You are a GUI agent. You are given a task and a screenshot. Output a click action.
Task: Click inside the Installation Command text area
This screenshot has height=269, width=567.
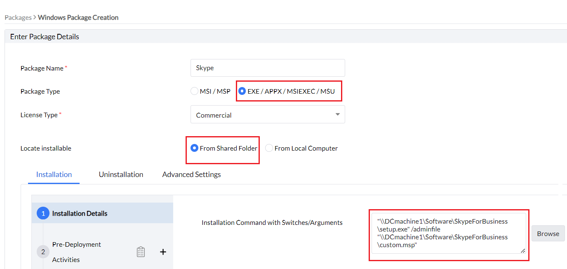click(x=449, y=233)
